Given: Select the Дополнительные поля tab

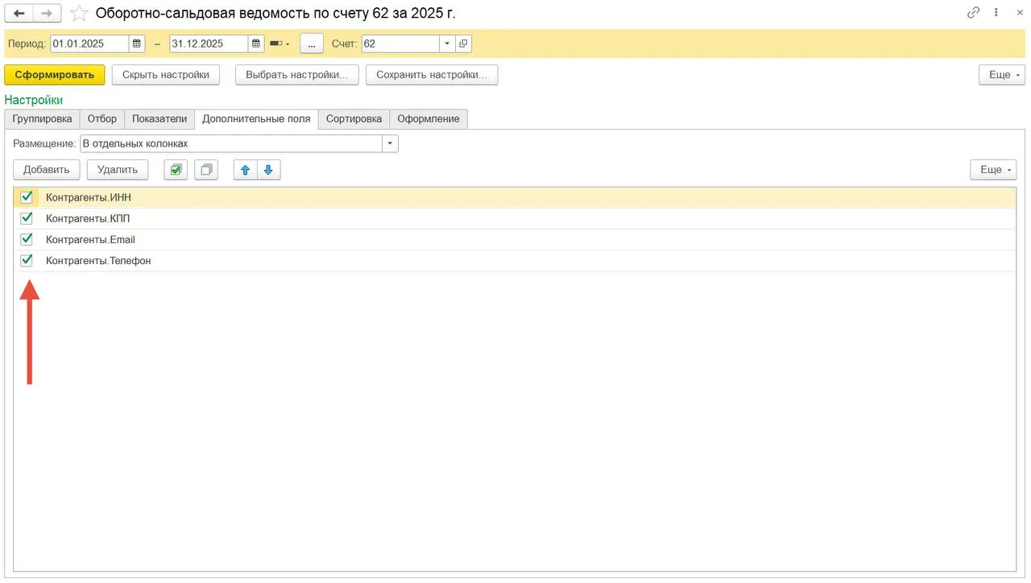Looking at the screenshot, I should click(x=256, y=118).
